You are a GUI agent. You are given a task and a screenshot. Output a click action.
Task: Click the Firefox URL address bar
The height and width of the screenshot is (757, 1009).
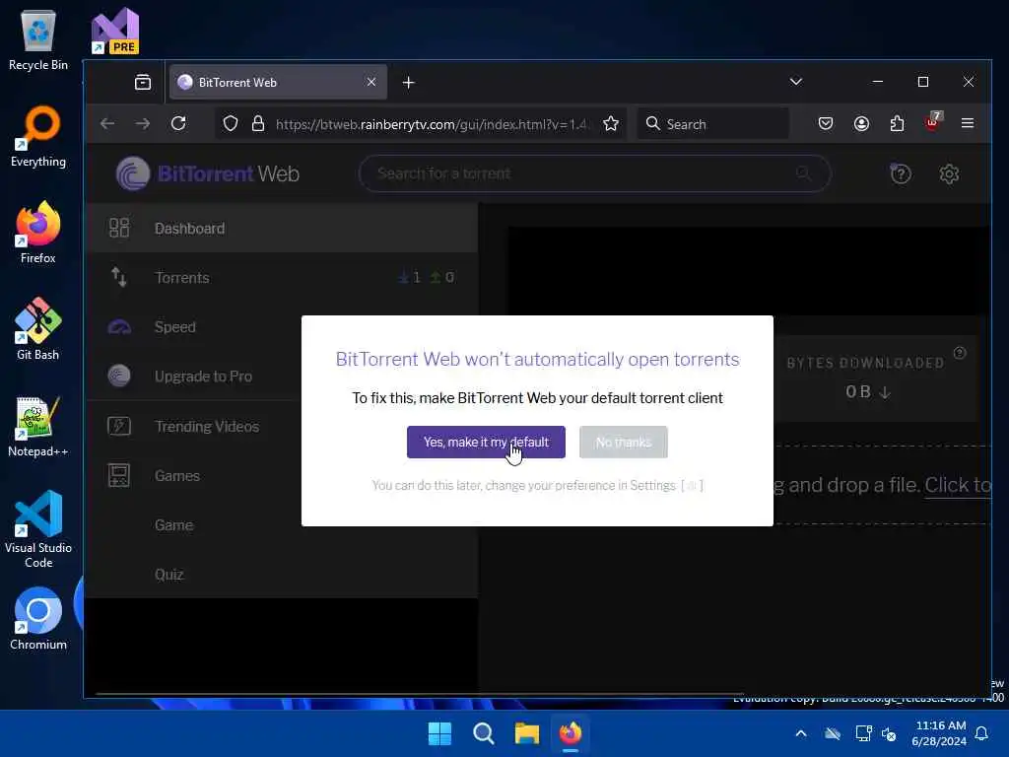432,123
